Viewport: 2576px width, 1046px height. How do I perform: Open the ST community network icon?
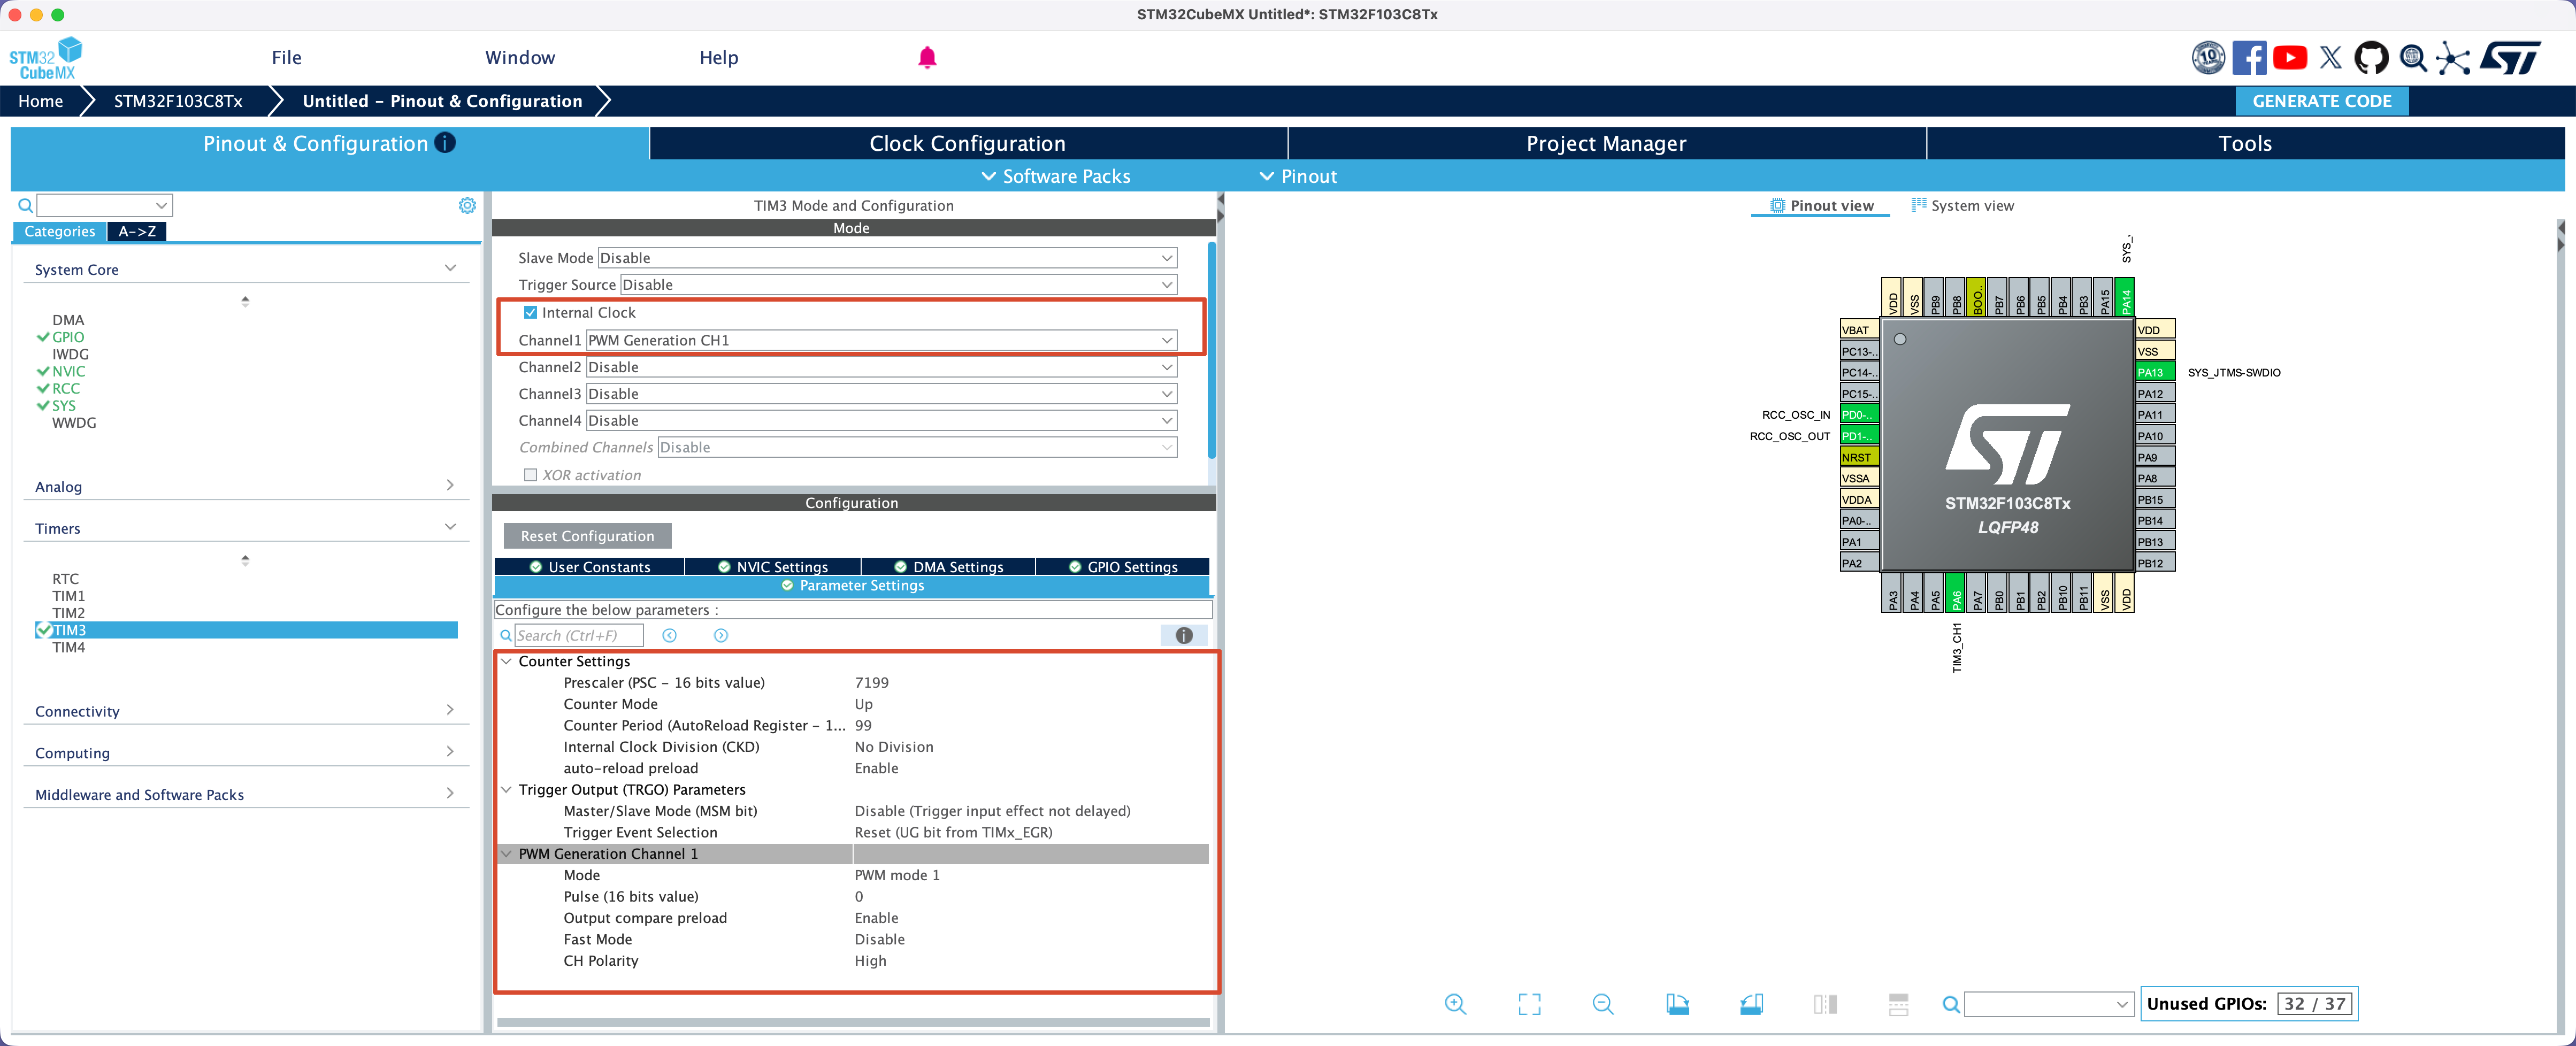click(x=2452, y=58)
